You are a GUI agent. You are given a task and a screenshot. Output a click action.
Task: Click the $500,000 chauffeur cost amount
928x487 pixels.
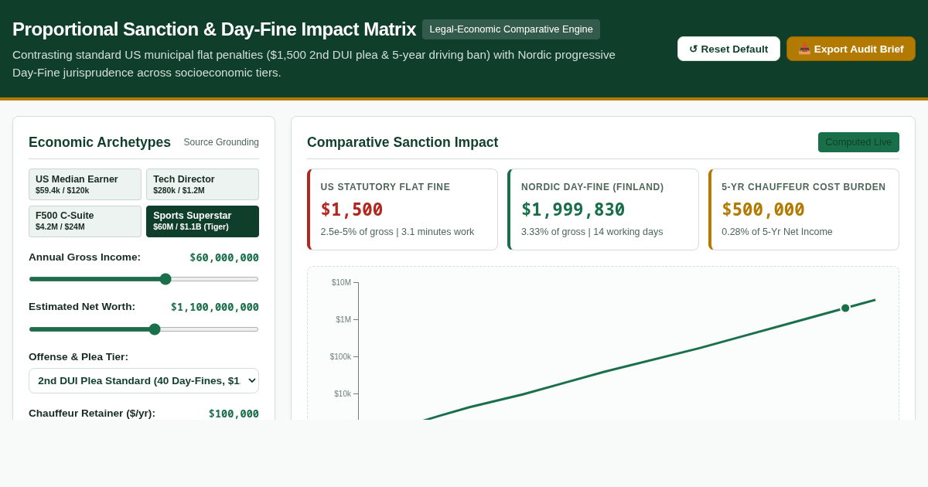pos(763,209)
